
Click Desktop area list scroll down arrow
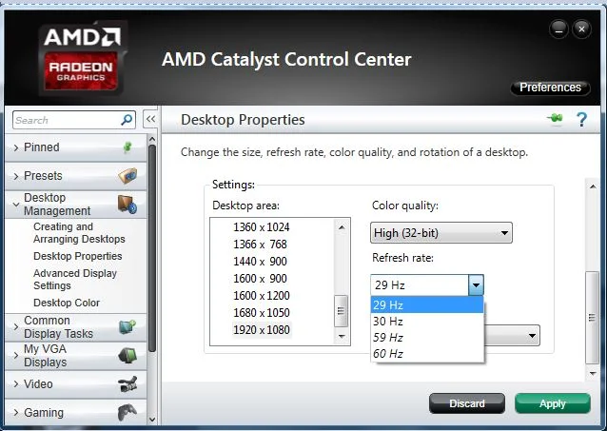(342, 336)
